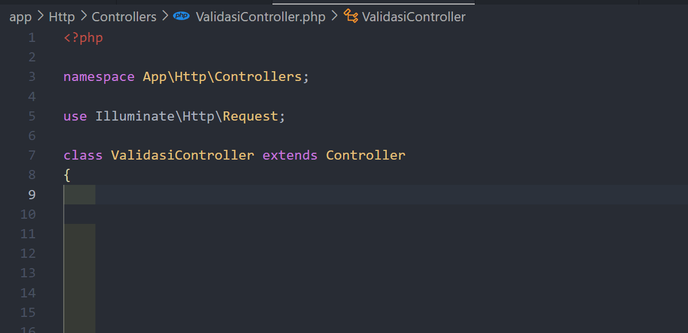Click the 'class' keyword on line 7
The height and width of the screenshot is (333, 688).
pos(83,155)
